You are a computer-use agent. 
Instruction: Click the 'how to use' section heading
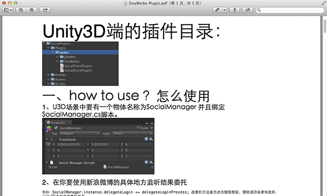point(126,96)
